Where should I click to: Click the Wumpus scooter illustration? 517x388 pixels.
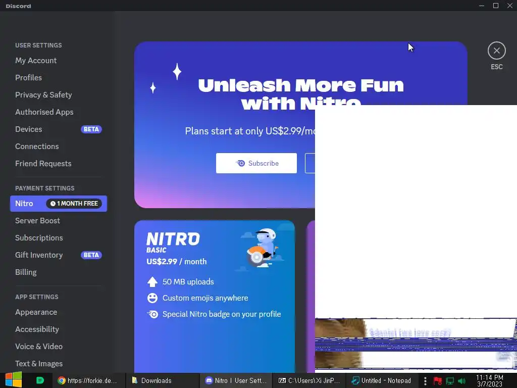(262, 248)
